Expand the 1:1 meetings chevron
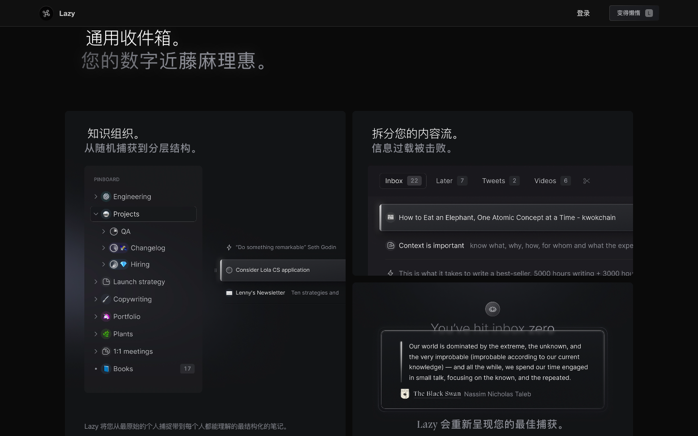The image size is (698, 436). click(96, 352)
